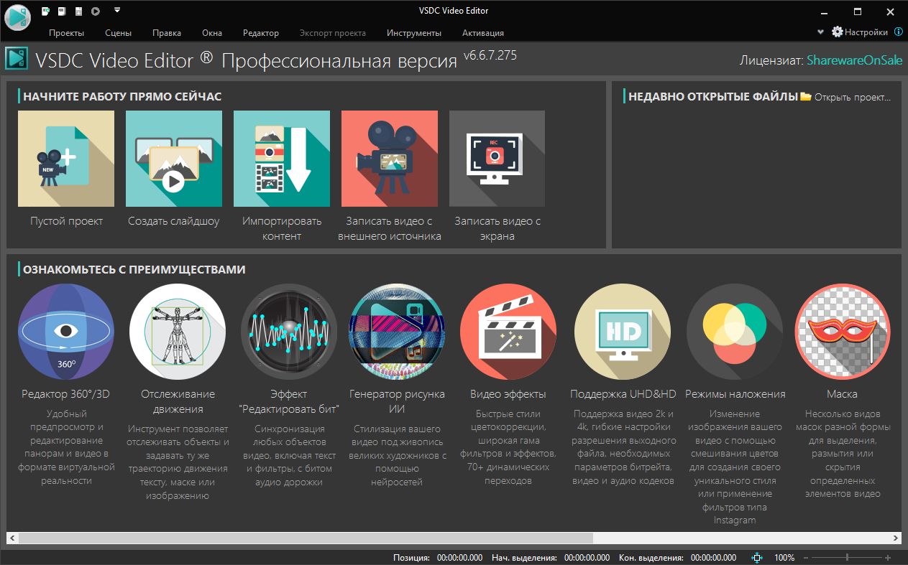This screenshot has width=908, height=565.
Task: Open the Проекты menu
Action: click(x=67, y=32)
